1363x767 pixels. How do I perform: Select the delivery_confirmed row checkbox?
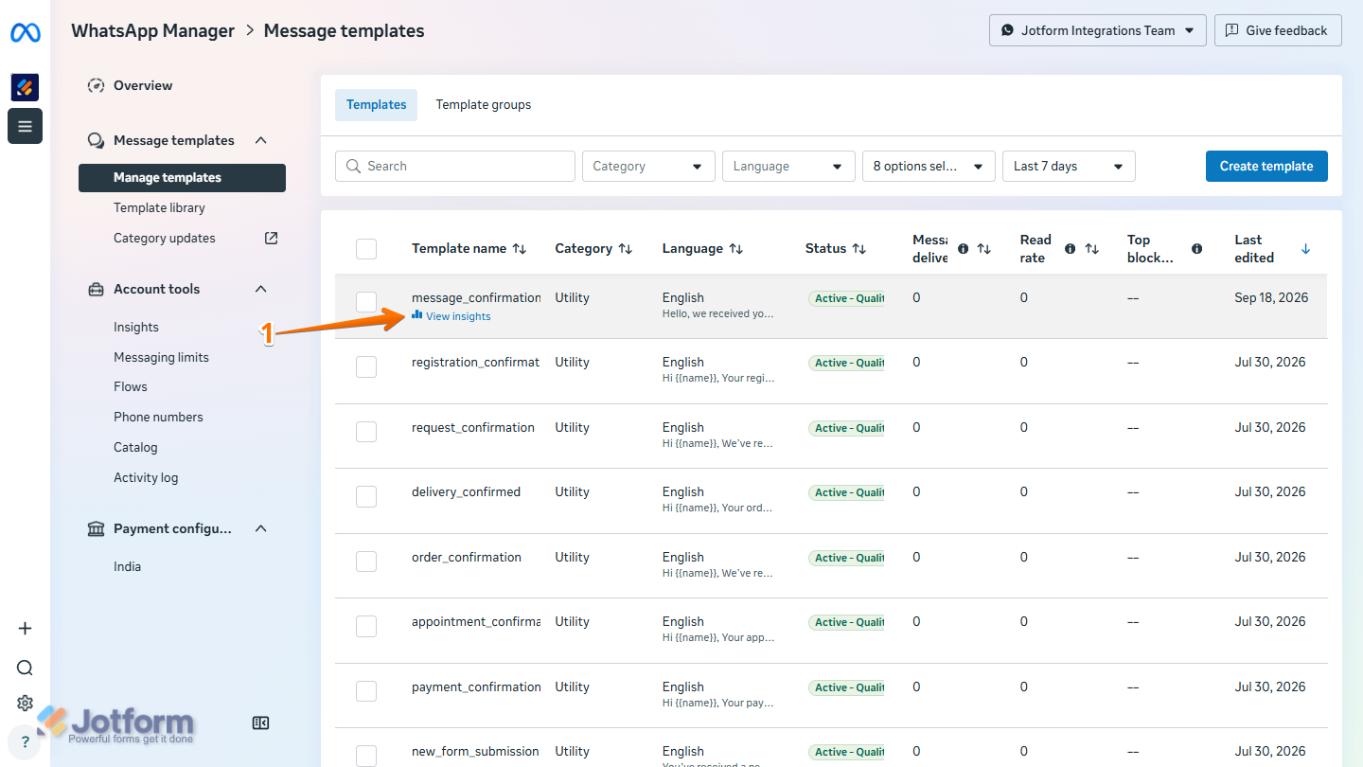[366, 496]
